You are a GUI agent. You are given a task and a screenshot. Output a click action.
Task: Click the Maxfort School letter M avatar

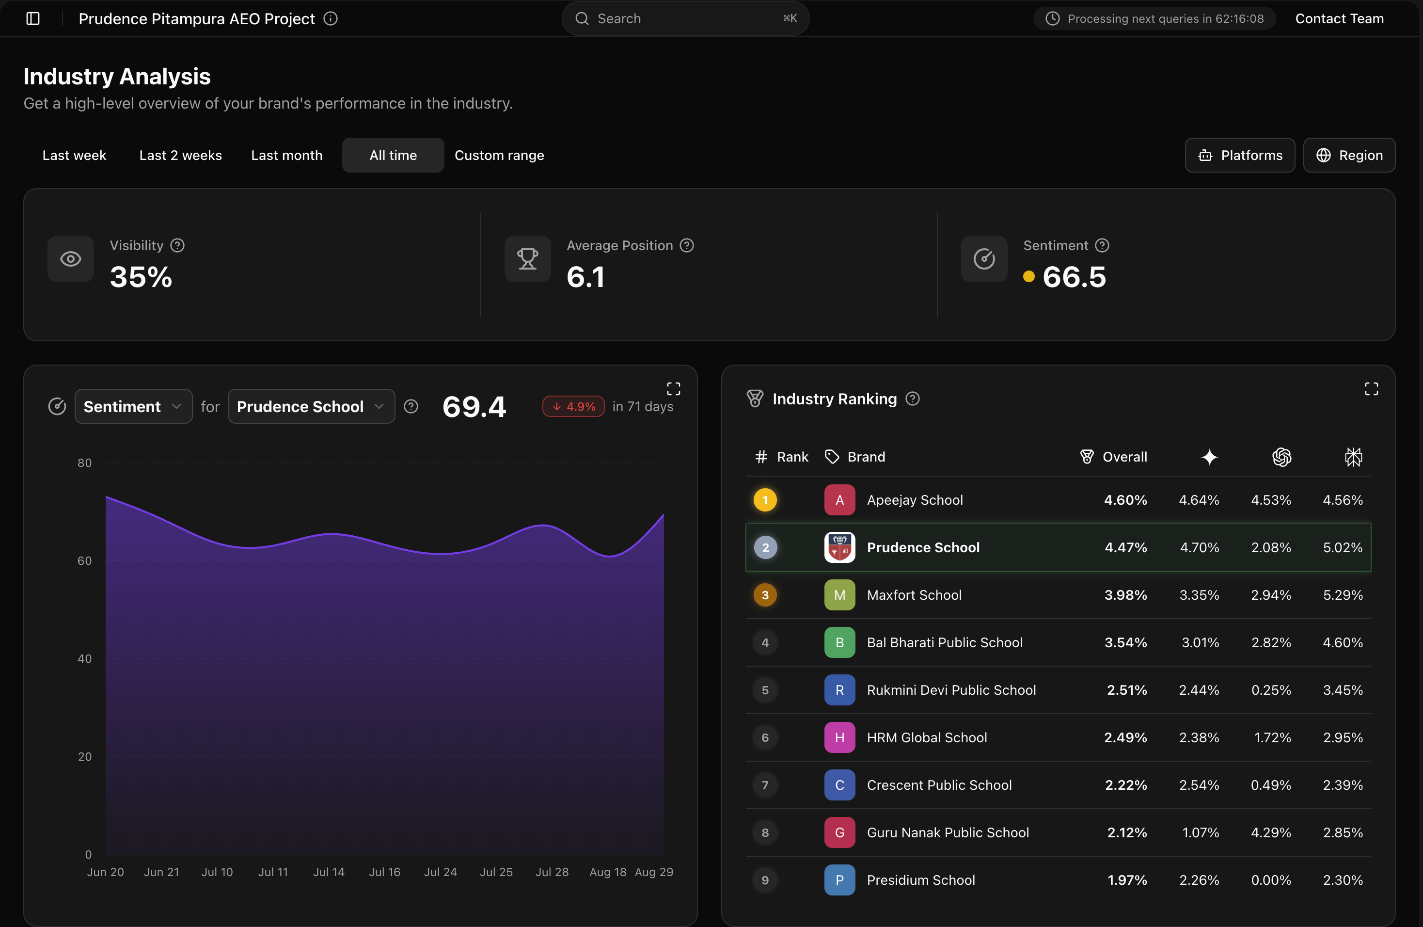[x=839, y=595]
